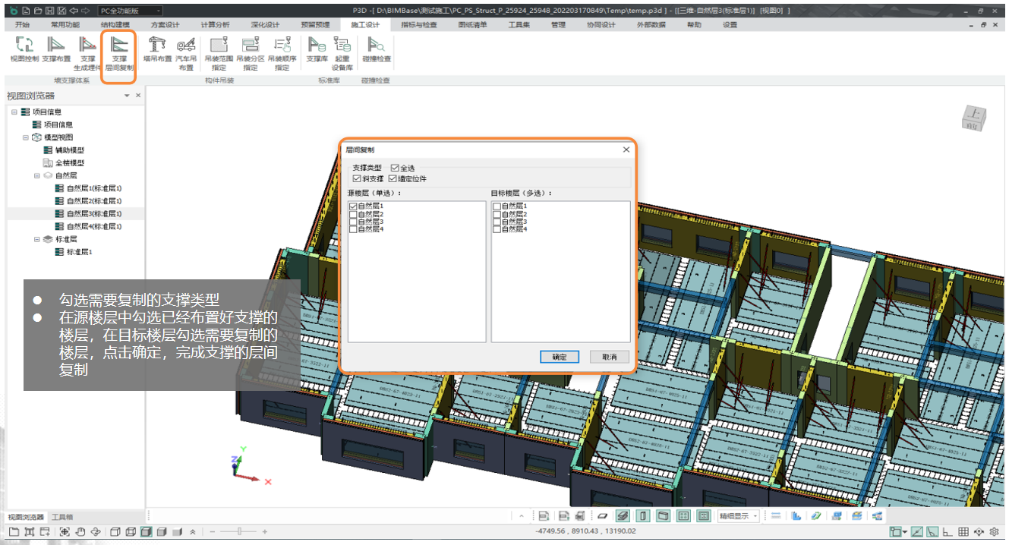Open the 工具箱 tab at the panel bottom
The width and height of the screenshot is (1009, 545).
62,517
